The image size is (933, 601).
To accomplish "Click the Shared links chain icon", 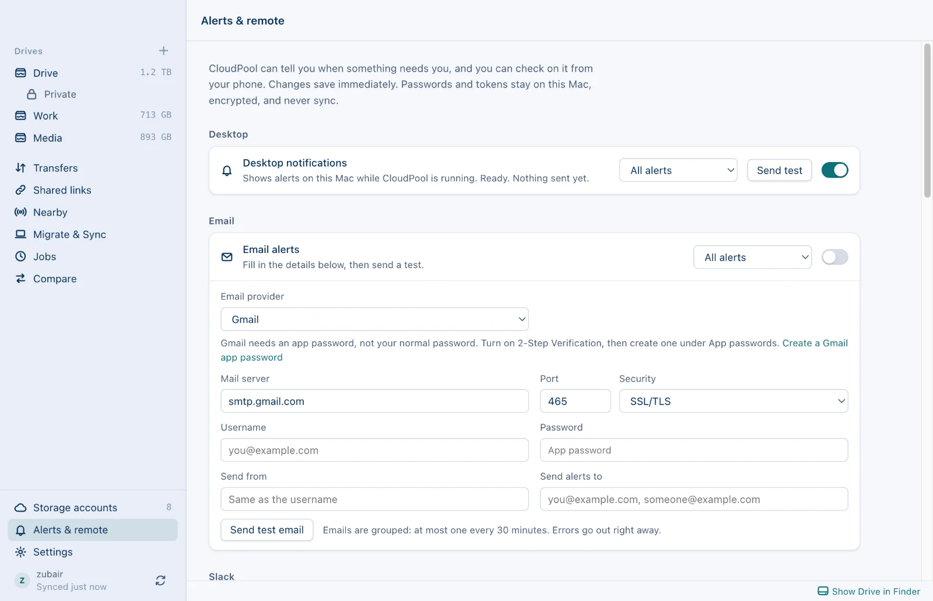I will point(20,190).
